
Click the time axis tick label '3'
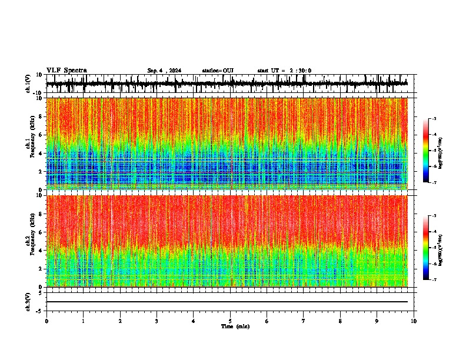coord(157,321)
